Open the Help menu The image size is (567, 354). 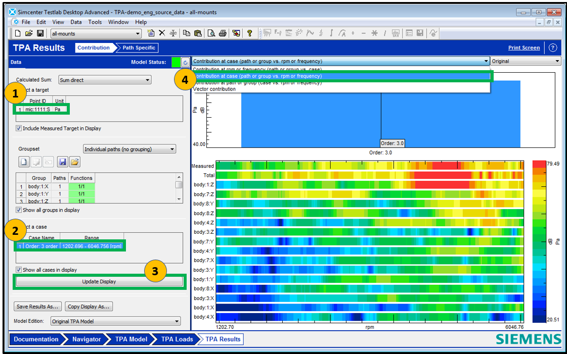click(141, 22)
